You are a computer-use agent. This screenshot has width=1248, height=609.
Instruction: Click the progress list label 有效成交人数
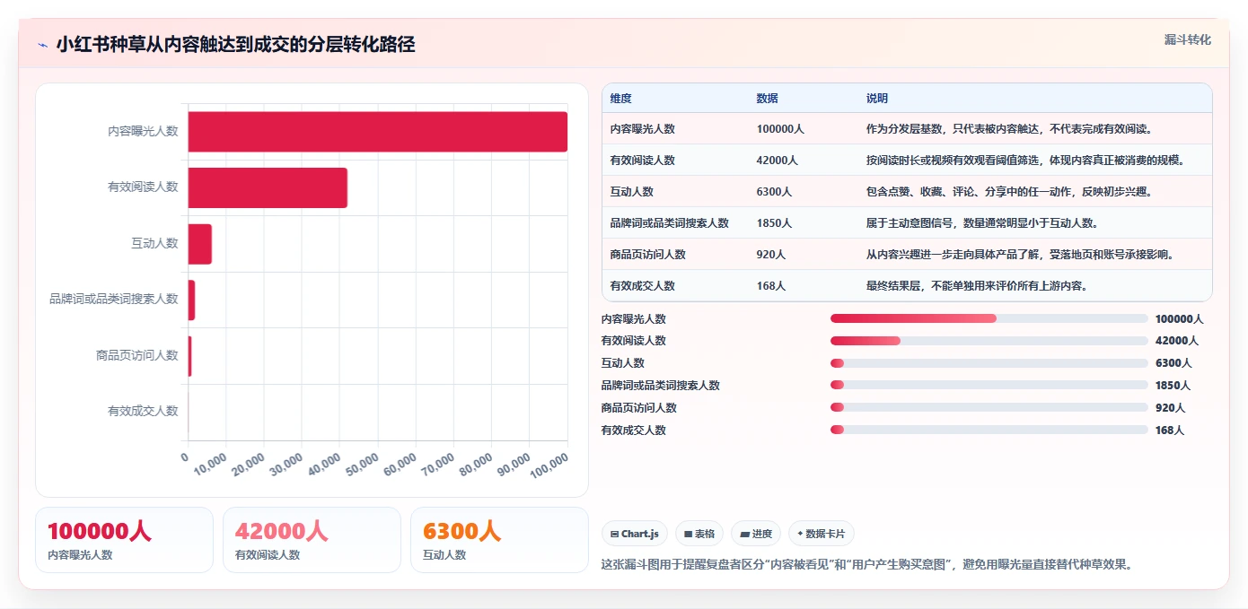[634, 431]
